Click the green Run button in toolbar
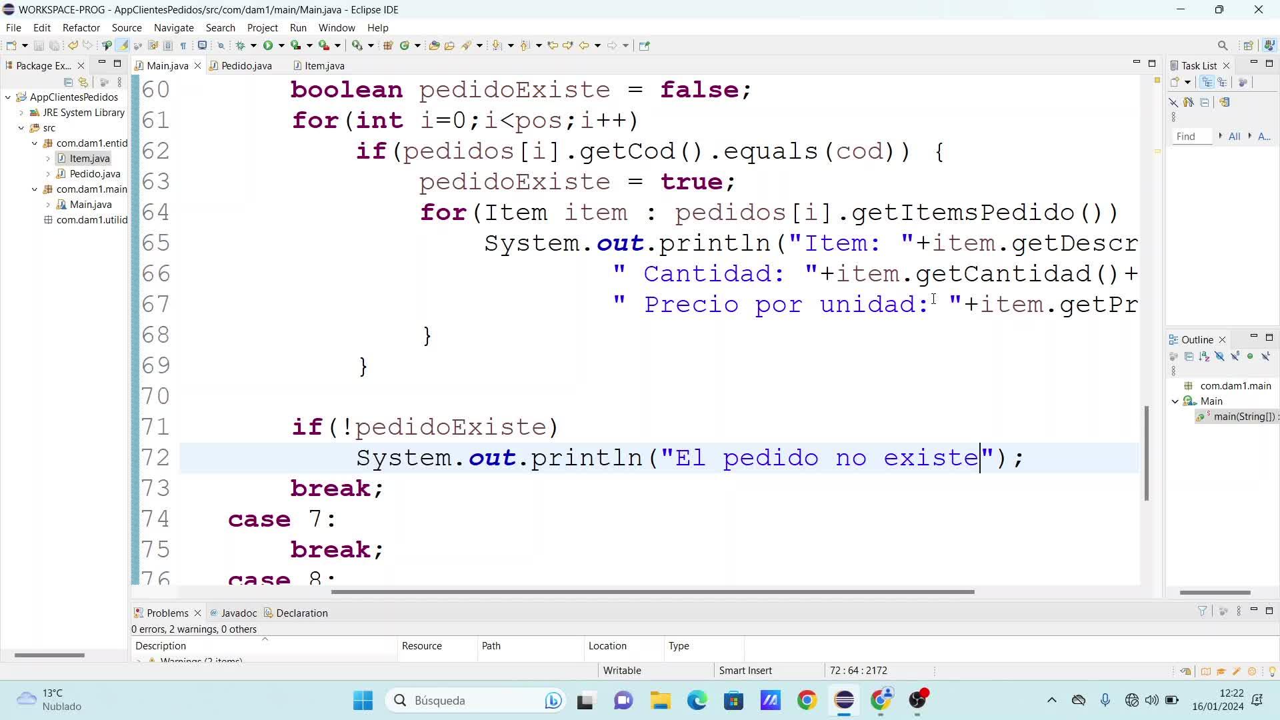This screenshot has height=720, width=1280. pyautogui.click(x=268, y=45)
